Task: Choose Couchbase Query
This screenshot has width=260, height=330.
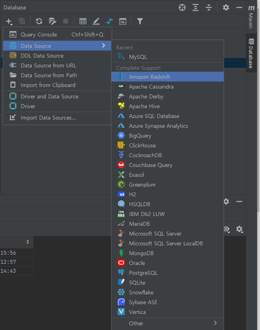Action: 167,165
